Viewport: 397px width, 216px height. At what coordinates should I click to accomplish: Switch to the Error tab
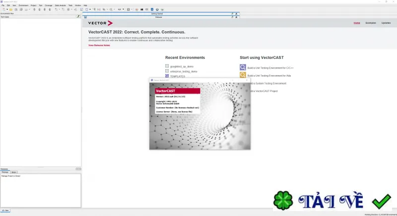click(x=14, y=172)
